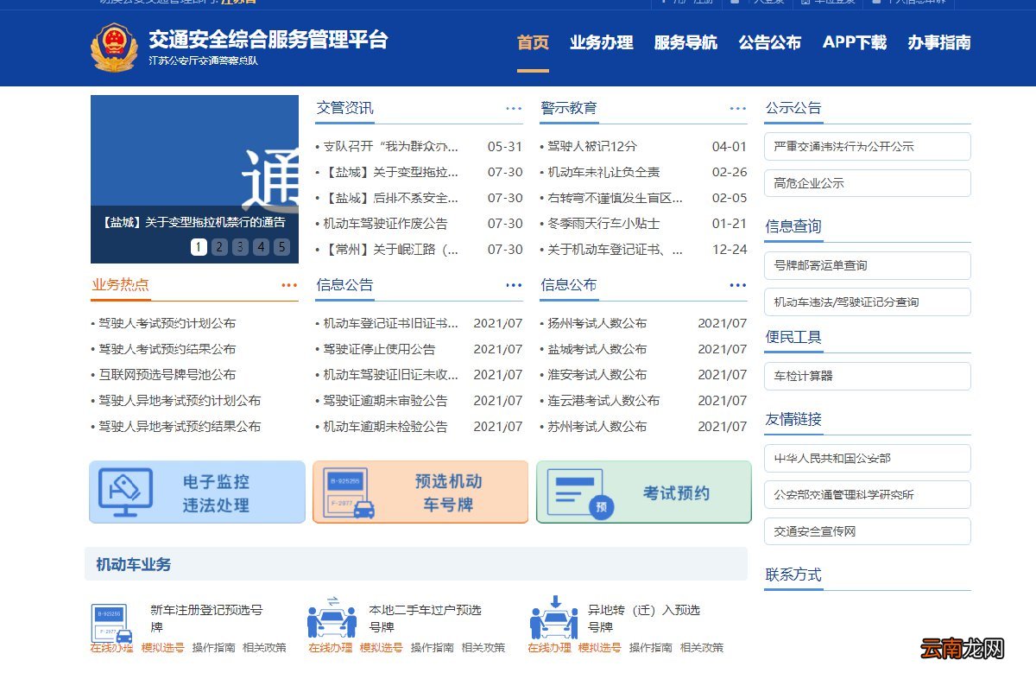Open 机动车逾期未检验公告
Image resolution: width=1036 pixels, height=673 pixels.
click(386, 427)
